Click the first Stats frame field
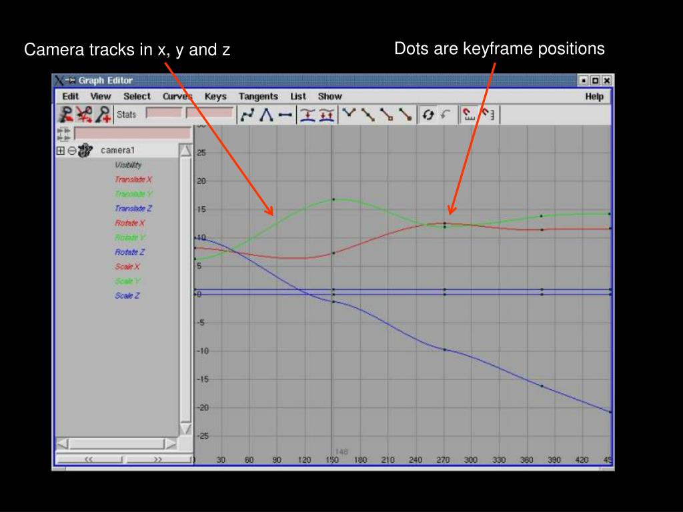Image resolution: width=683 pixels, height=512 pixels. [164, 113]
